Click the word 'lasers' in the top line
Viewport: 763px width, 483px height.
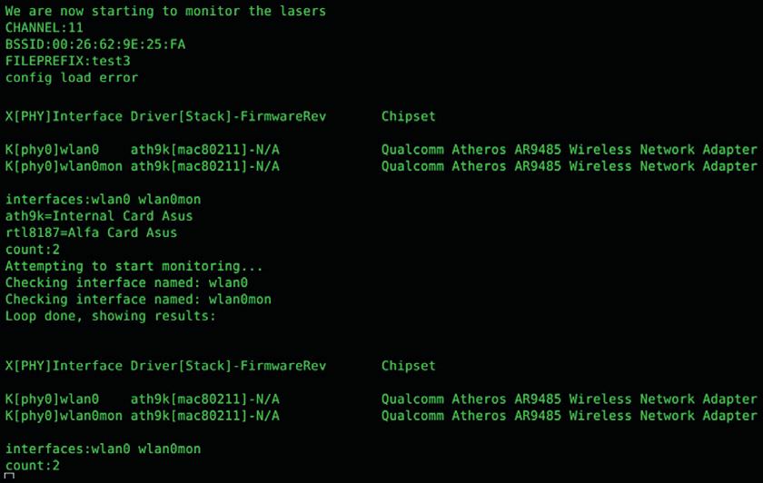coord(302,11)
